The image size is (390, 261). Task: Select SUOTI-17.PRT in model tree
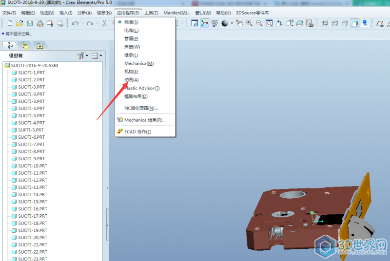click(x=30, y=216)
